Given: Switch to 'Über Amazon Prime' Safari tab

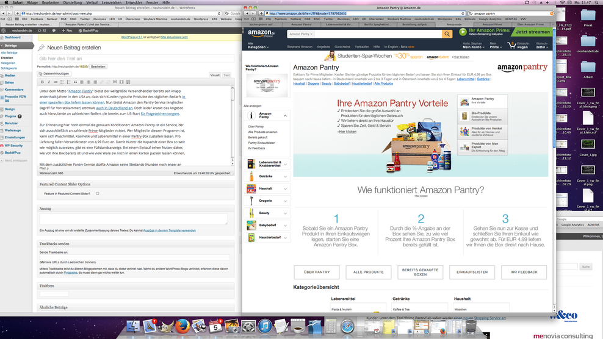Looking at the screenshot, I should pyautogui.click(x=530, y=24).
